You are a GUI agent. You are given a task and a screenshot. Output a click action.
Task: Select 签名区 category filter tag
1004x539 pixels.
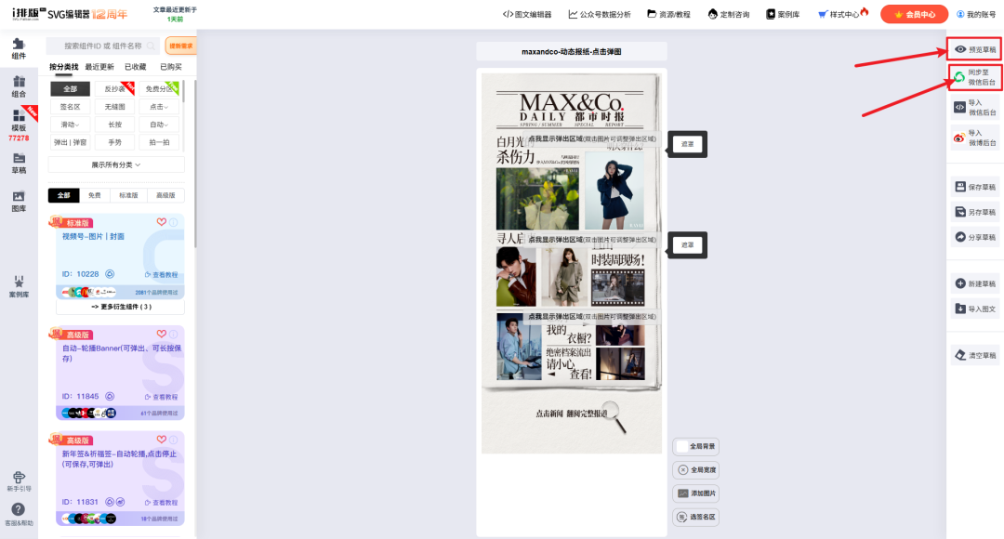click(71, 107)
